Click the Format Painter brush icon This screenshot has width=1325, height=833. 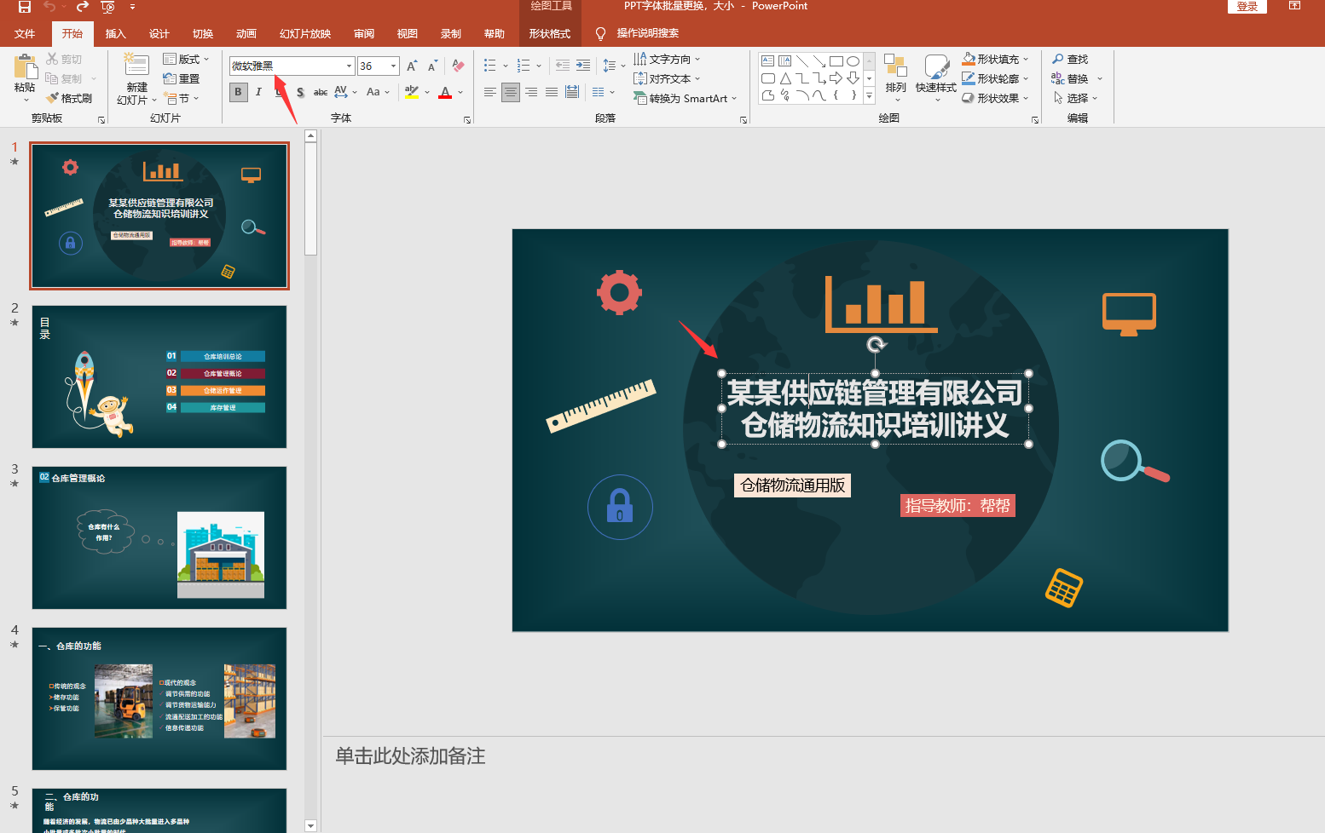52,98
